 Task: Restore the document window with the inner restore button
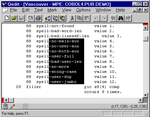140,10
